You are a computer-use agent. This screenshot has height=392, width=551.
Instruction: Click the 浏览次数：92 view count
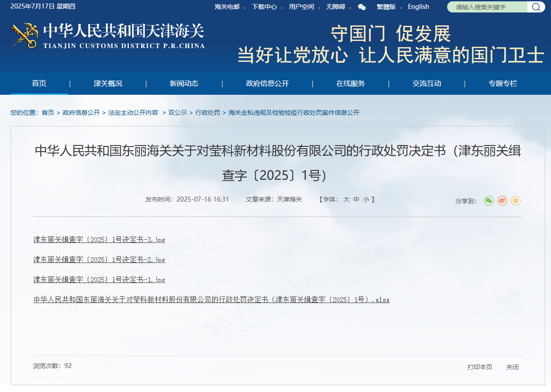click(x=53, y=366)
